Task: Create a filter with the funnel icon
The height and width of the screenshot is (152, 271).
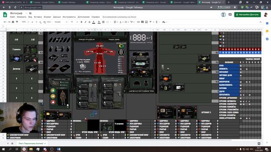Action: pyautogui.click(x=151, y=22)
